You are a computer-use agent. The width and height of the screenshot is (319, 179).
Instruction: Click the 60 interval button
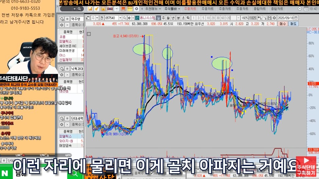(223, 18)
